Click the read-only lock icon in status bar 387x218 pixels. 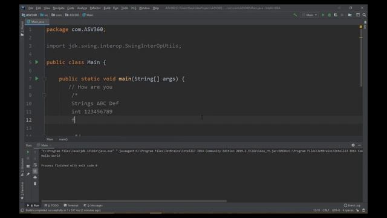point(357,210)
